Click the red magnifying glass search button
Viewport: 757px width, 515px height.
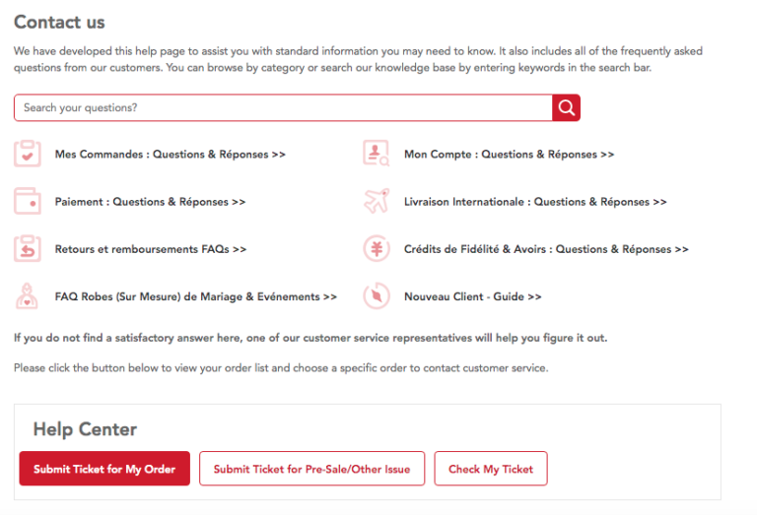pos(566,108)
